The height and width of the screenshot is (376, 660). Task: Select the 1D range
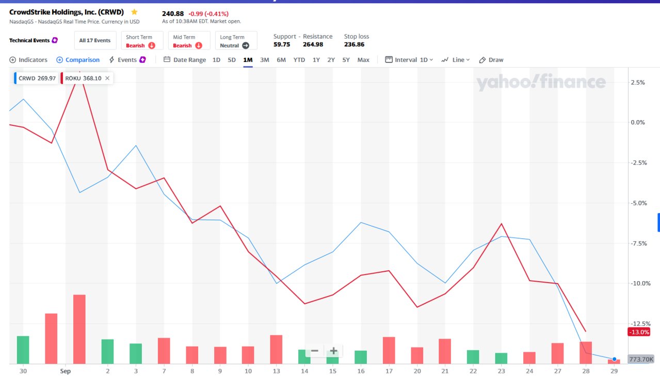(x=216, y=60)
